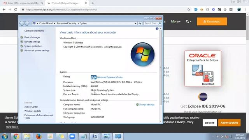Expand the dropdown arrow after Control Panel breadcrumb
This screenshot has height=140, width=249.
(x=54, y=23)
